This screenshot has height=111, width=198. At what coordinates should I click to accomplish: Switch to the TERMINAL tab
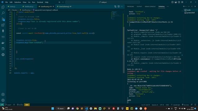[x=161, y=6]
